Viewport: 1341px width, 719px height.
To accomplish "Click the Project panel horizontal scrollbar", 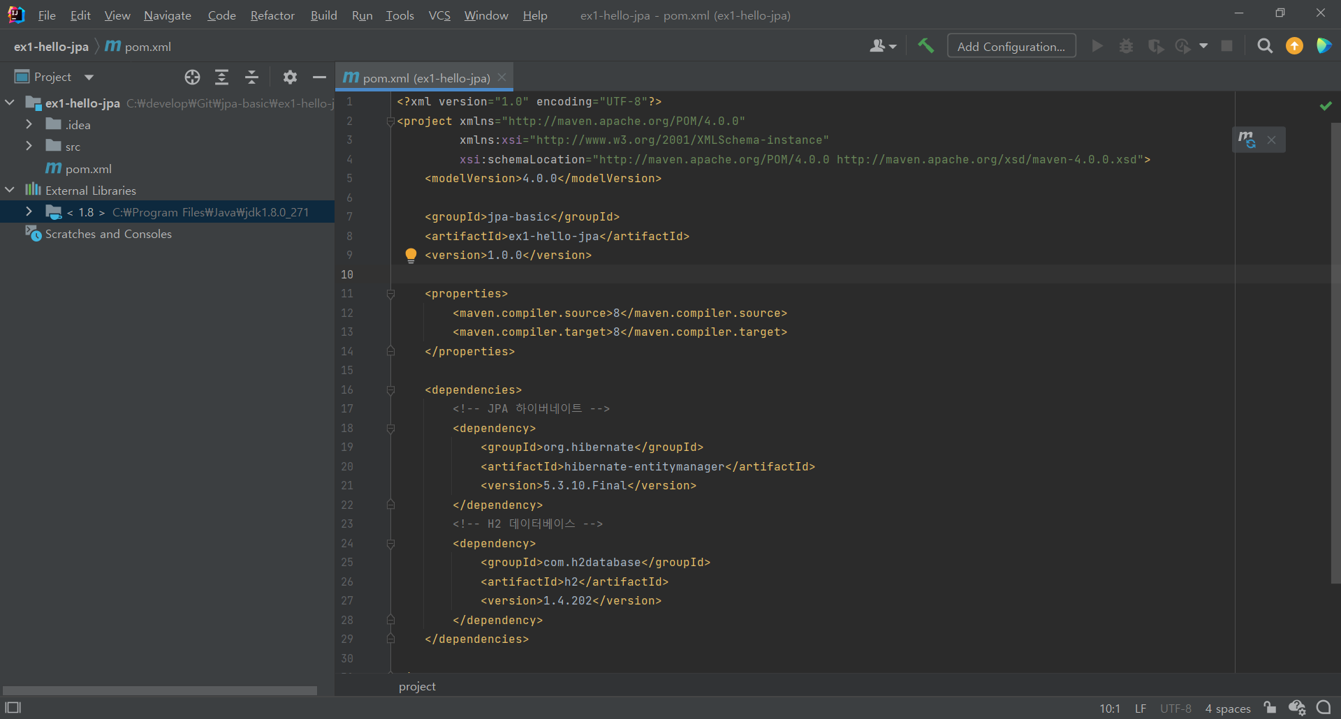I will coord(160,690).
